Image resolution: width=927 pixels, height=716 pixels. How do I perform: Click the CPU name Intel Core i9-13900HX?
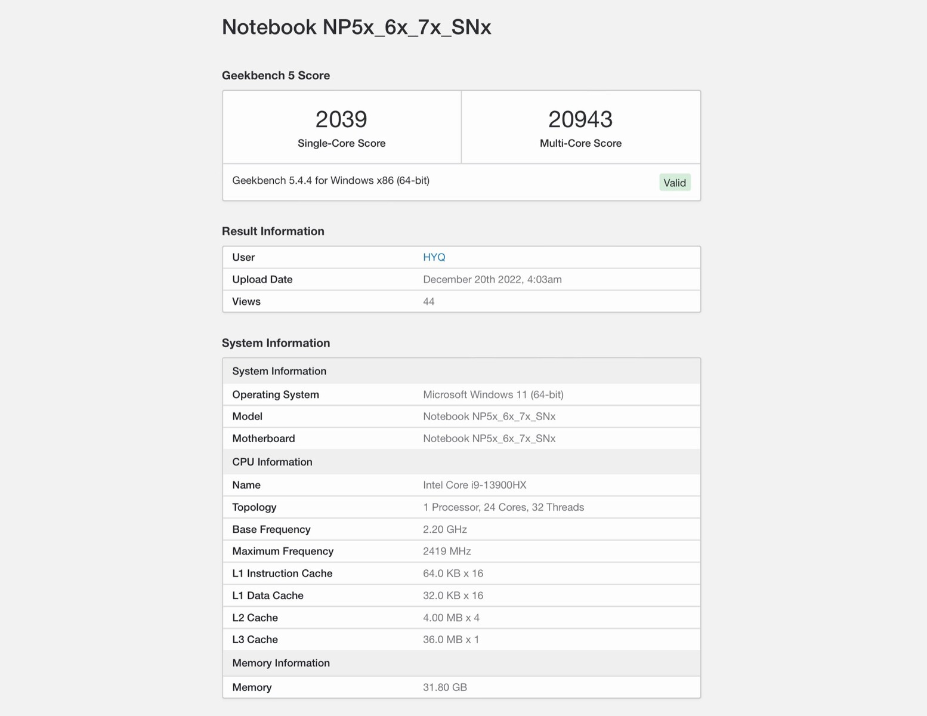(474, 485)
